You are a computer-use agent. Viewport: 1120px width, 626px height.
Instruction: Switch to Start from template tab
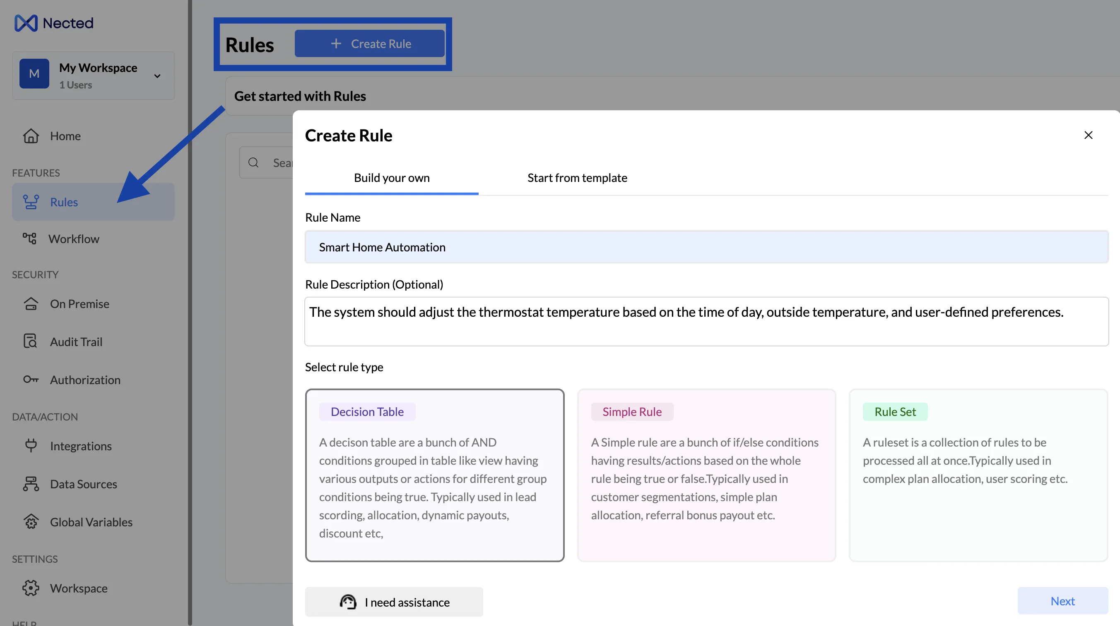577,178
